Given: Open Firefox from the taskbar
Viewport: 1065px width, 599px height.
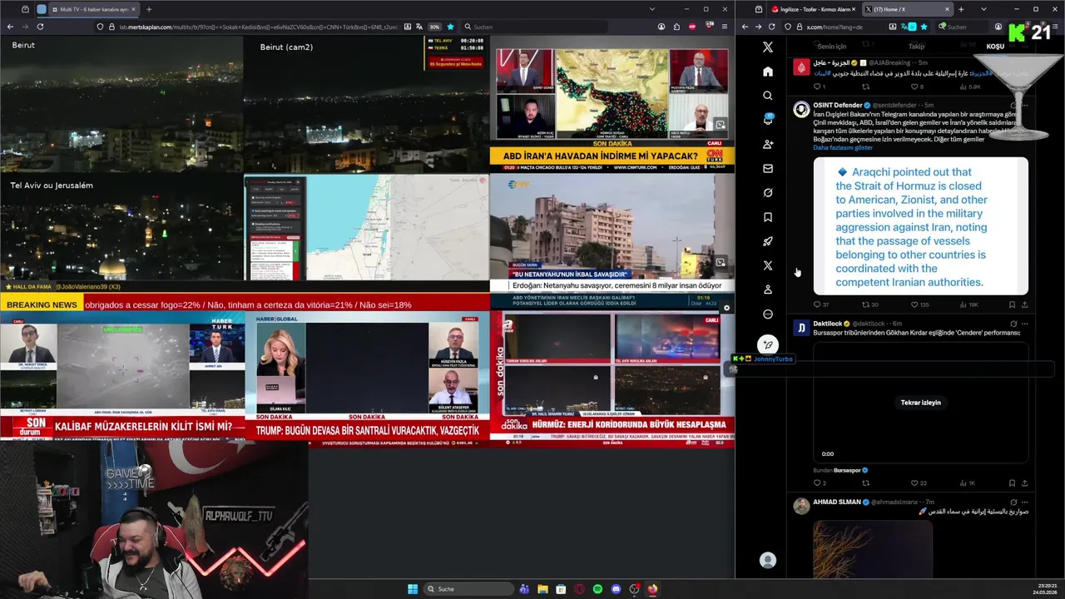Looking at the screenshot, I should point(652,589).
